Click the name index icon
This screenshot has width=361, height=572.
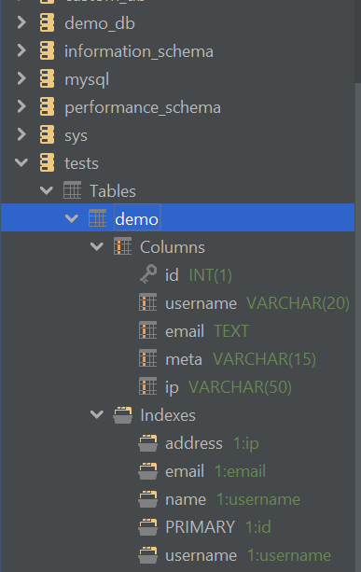tap(147, 499)
